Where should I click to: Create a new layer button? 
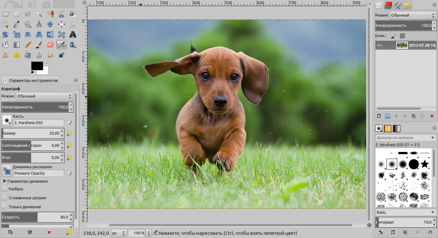(x=379, y=116)
